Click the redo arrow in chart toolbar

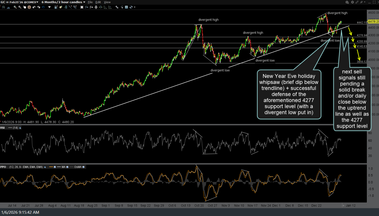point(39,7)
